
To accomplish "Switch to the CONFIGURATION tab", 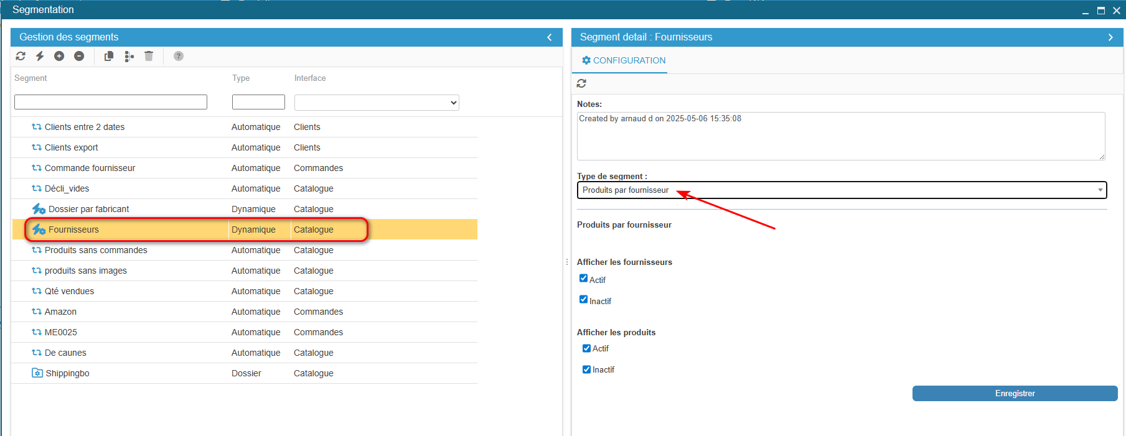I will (623, 60).
